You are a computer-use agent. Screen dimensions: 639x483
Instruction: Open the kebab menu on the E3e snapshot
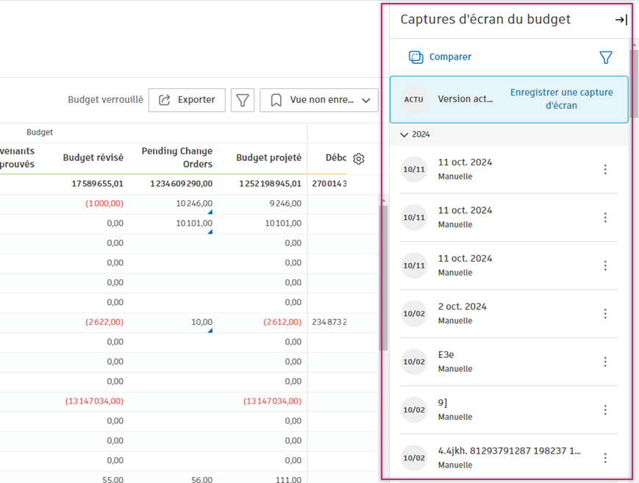click(605, 362)
